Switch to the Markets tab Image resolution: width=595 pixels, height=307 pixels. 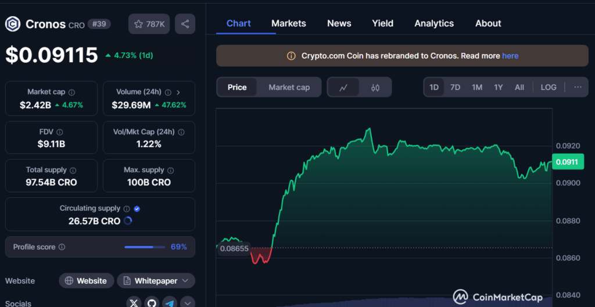[x=289, y=23]
